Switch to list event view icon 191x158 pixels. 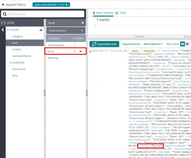183,44
